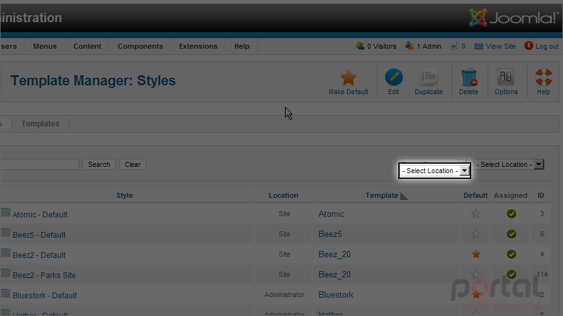Open the Help menu in the menu bar
This screenshot has height=316, width=563.
[x=242, y=46]
